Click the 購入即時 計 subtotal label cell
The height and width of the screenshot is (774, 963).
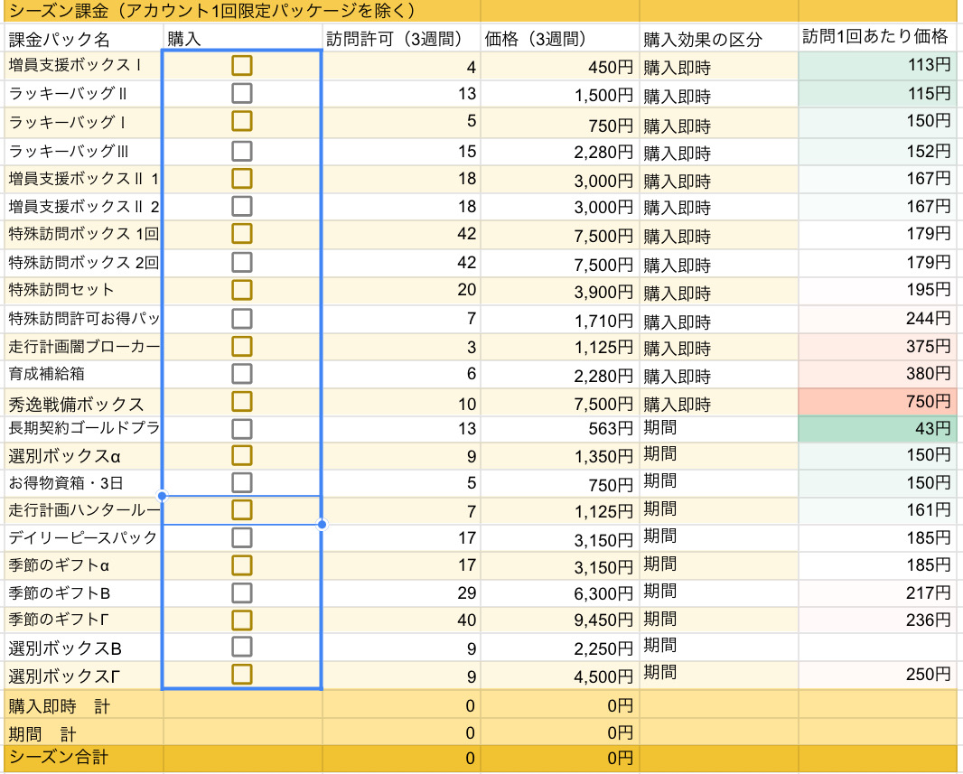click(x=83, y=705)
